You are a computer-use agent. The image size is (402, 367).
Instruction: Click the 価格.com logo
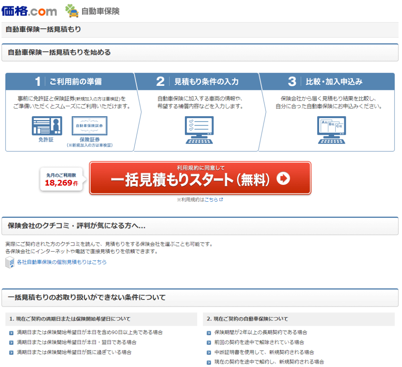point(29,11)
